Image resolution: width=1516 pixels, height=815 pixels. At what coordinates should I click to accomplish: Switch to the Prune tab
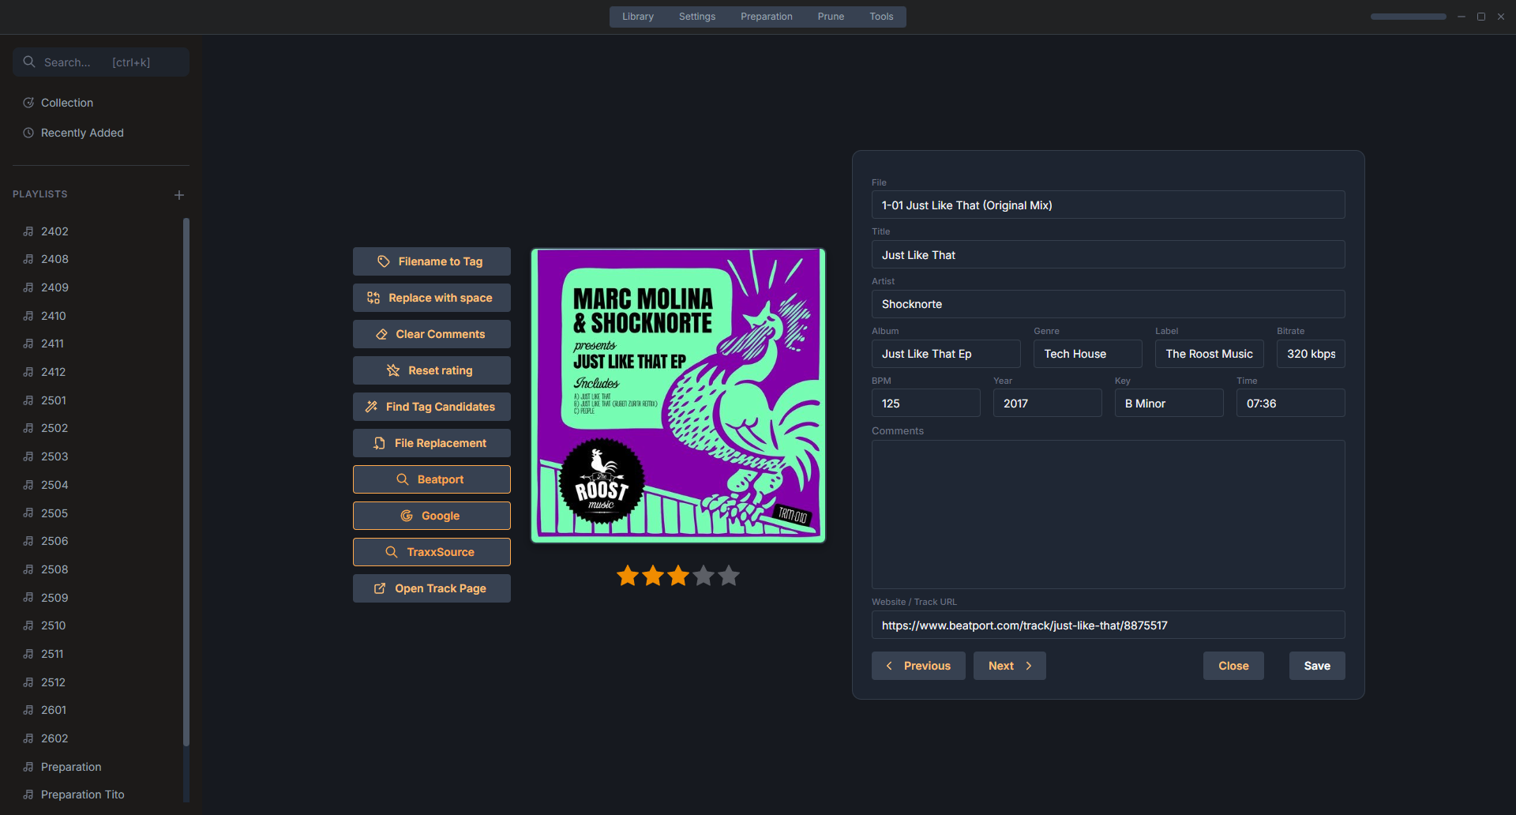830,16
